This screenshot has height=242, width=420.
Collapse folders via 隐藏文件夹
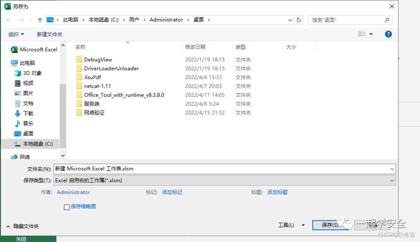(23, 226)
